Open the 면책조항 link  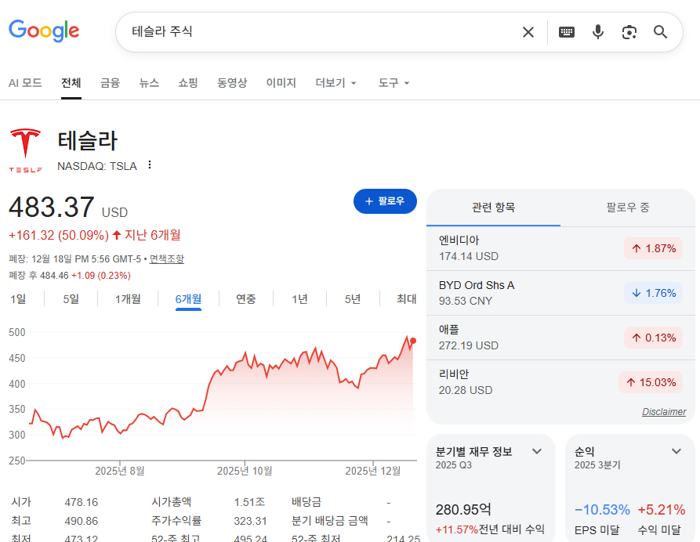coord(166,259)
